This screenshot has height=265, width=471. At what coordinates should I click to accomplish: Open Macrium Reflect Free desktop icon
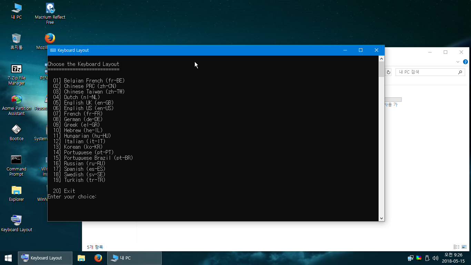click(x=50, y=13)
